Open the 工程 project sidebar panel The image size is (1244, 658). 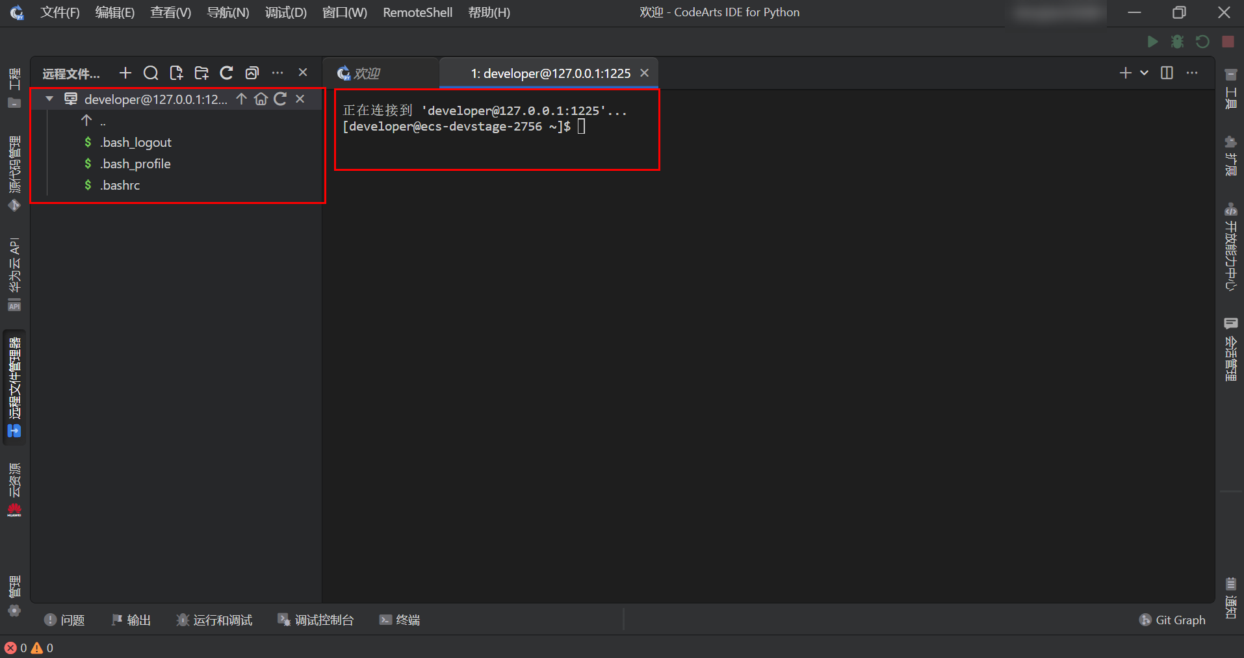[14, 87]
